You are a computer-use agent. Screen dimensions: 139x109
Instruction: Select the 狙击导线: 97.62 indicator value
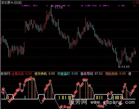[91, 74]
